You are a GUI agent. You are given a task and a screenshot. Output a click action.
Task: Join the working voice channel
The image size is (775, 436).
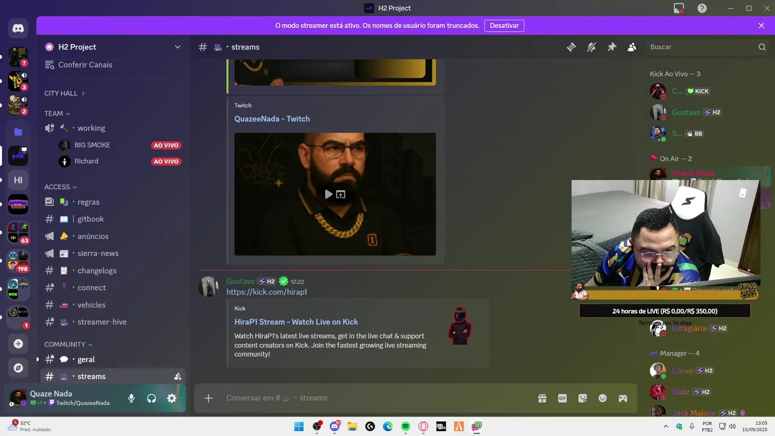click(x=113, y=128)
